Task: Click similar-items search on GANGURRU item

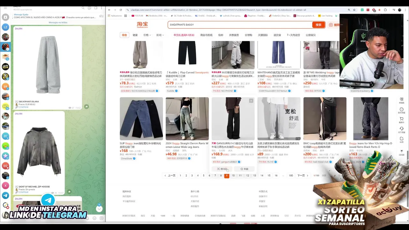Action: [222, 169]
